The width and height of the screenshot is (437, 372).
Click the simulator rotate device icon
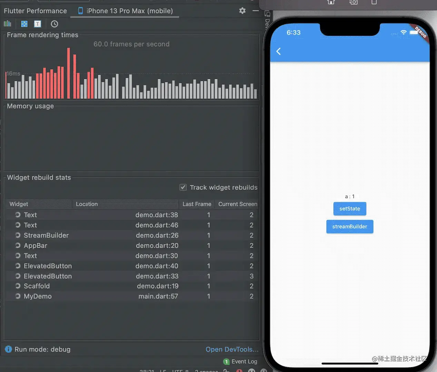point(374,2)
